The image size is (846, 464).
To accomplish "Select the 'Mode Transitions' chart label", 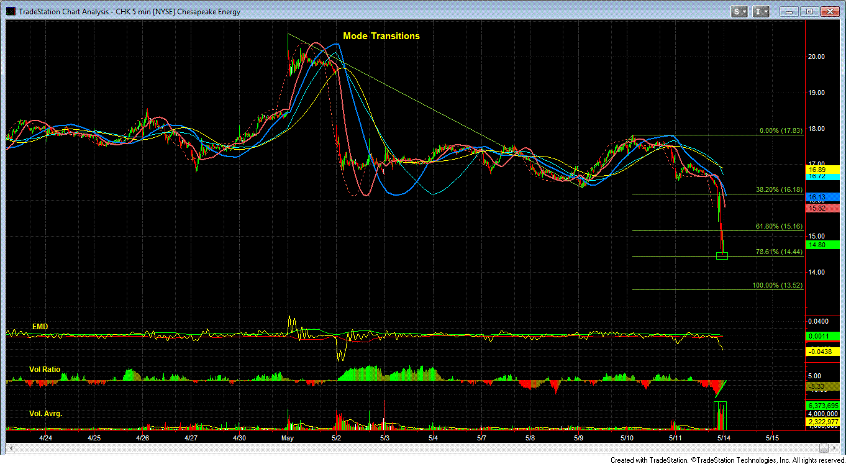I will click(x=381, y=36).
